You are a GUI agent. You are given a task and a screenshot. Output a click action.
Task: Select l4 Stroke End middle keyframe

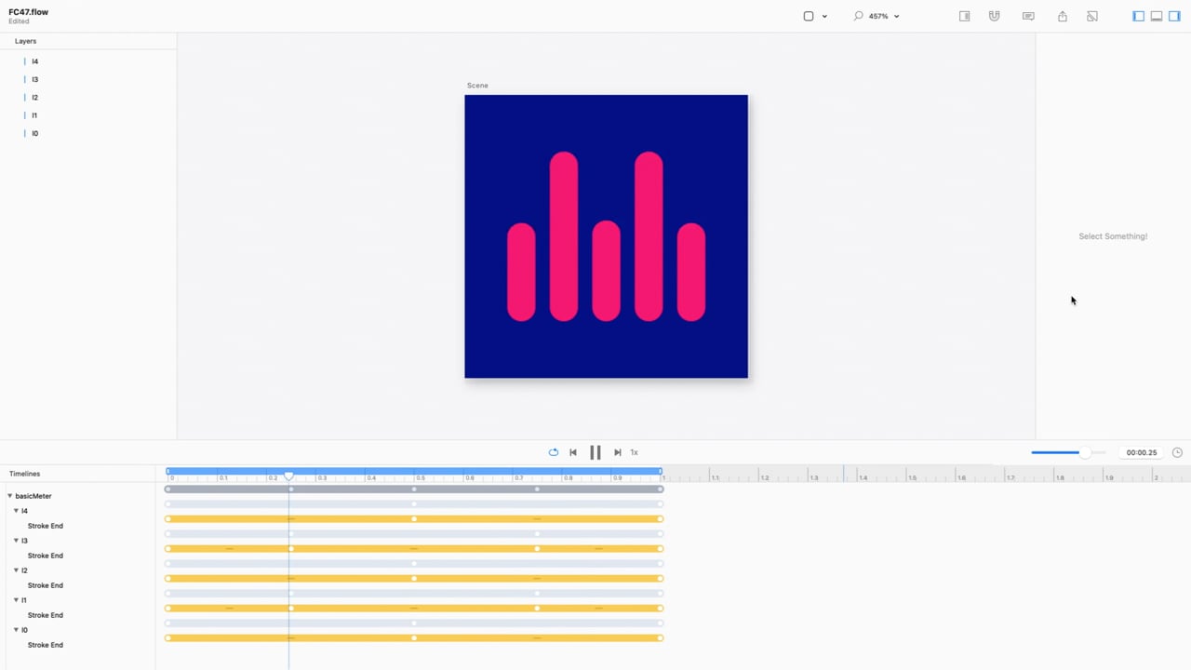(x=414, y=519)
